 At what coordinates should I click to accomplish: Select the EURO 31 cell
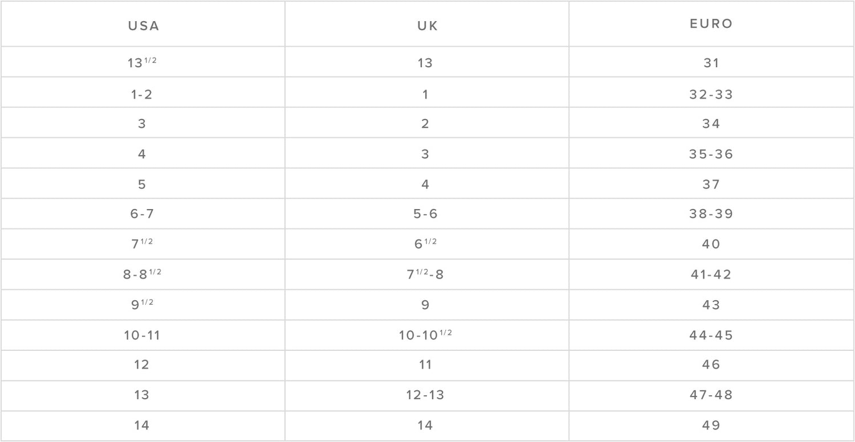tap(711, 63)
